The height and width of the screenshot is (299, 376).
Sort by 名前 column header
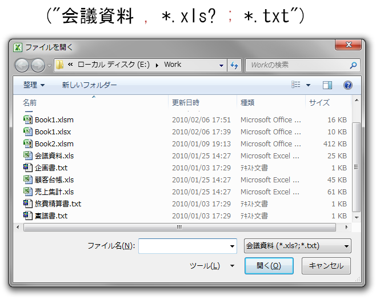[x=30, y=103]
